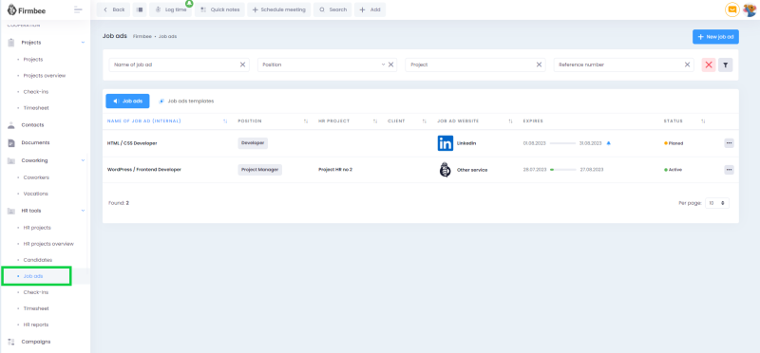The height and width of the screenshot is (353, 760).
Task: Click Schedule meeting
Action: [x=279, y=9]
